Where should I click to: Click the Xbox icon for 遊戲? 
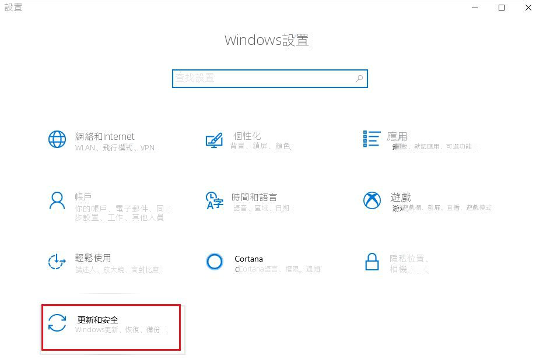pyautogui.click(x=372, y=200)
